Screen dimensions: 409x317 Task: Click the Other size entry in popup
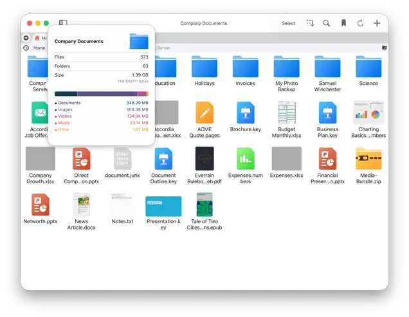[101, 129]
